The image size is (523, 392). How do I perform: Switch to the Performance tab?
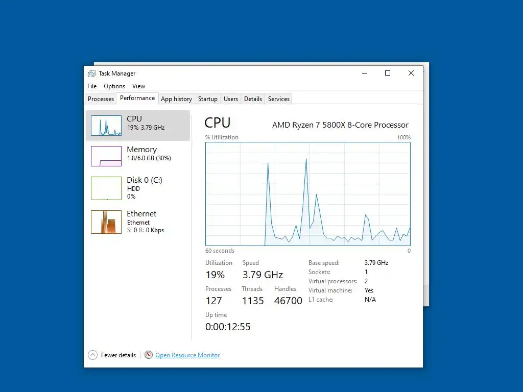pos(137,98)
